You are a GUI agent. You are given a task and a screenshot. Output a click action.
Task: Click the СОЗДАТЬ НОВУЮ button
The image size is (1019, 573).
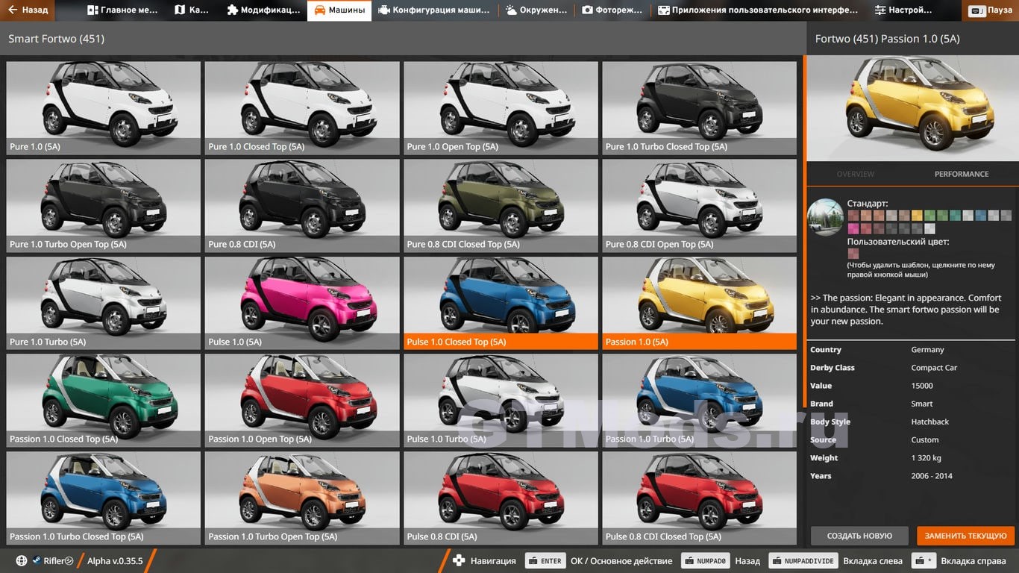tap(859, 536)
